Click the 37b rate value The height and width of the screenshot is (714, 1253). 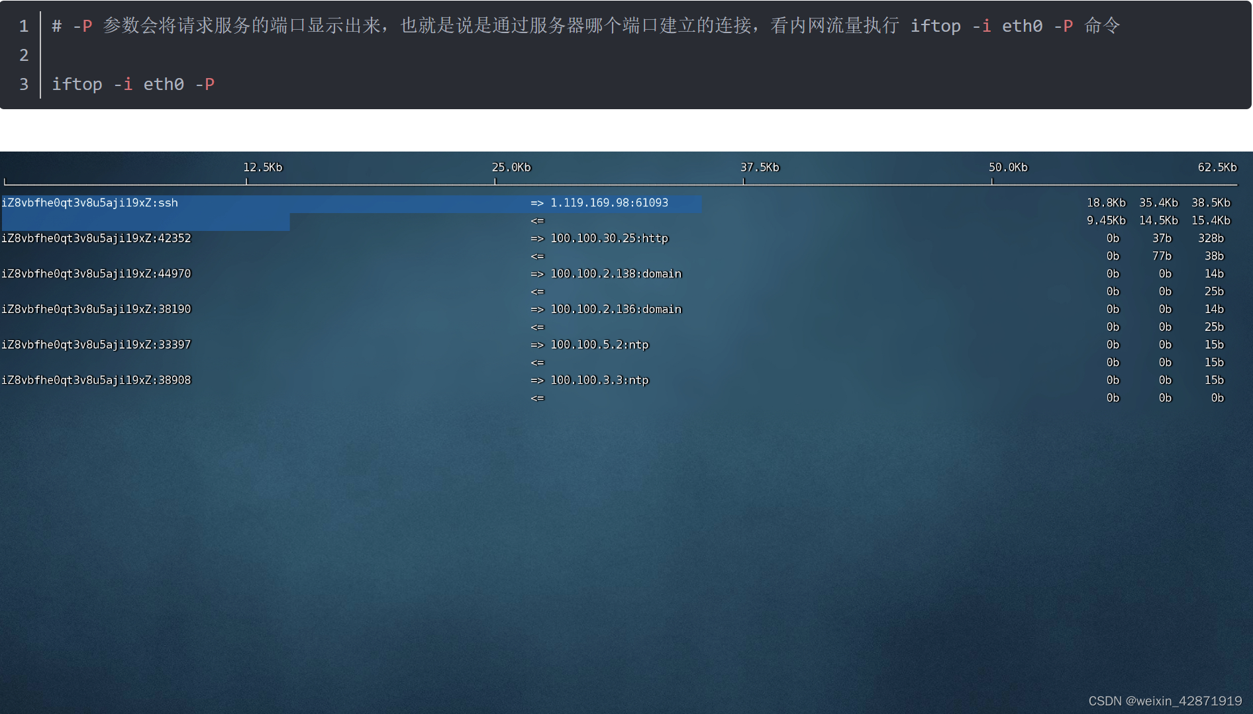point(1162,238)
